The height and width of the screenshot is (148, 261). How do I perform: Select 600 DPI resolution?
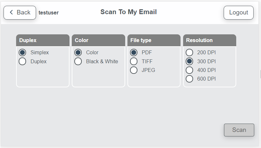190,79
